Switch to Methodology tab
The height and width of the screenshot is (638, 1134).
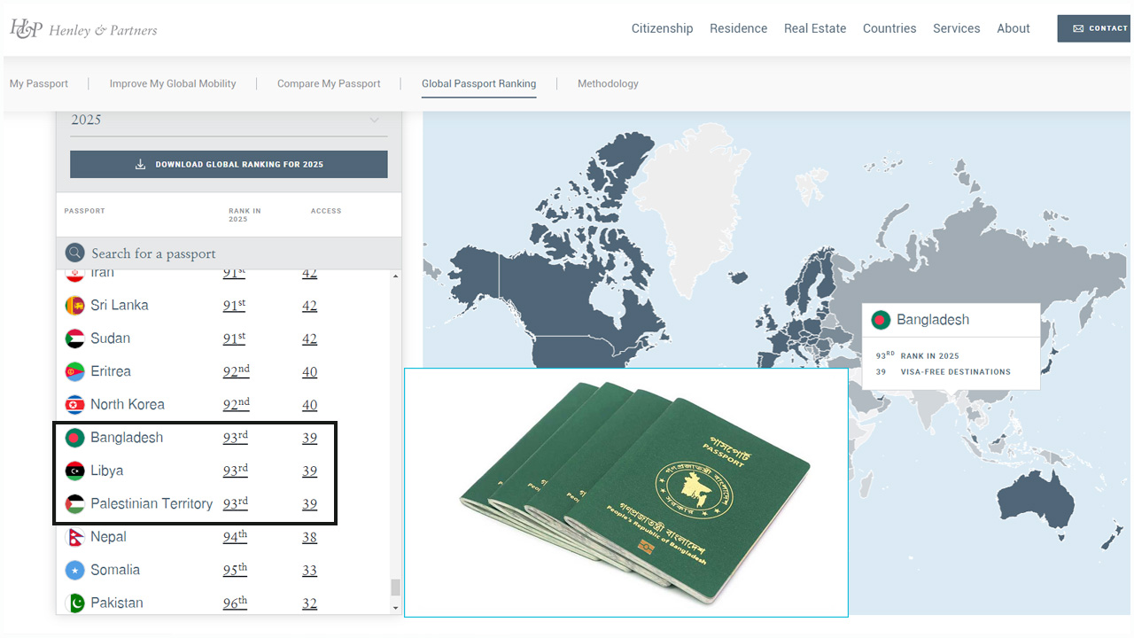coord(608,83)
